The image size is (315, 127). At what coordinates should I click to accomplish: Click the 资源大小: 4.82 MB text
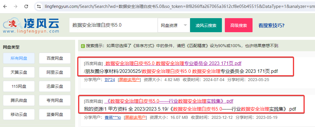[x=162, y=80]
